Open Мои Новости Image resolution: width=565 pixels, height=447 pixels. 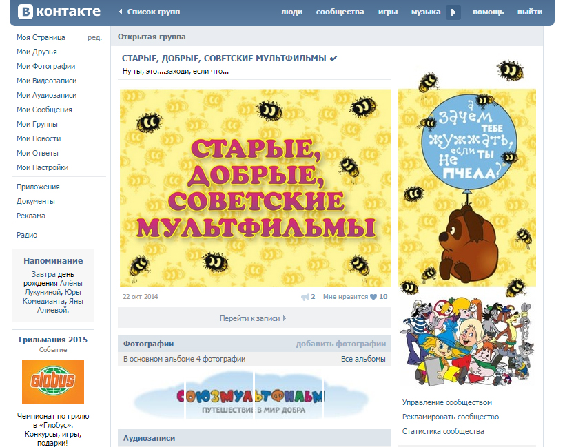(39, 138)
